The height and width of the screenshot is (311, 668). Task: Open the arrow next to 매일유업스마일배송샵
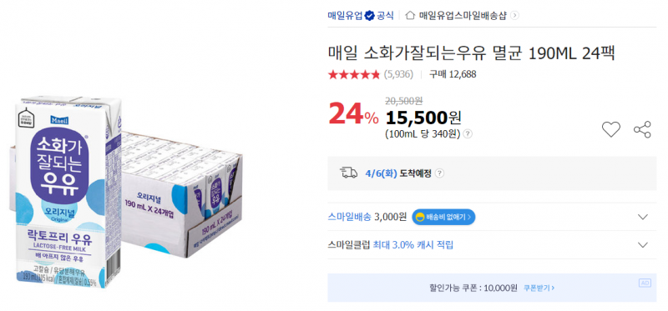tap(514, 16)
